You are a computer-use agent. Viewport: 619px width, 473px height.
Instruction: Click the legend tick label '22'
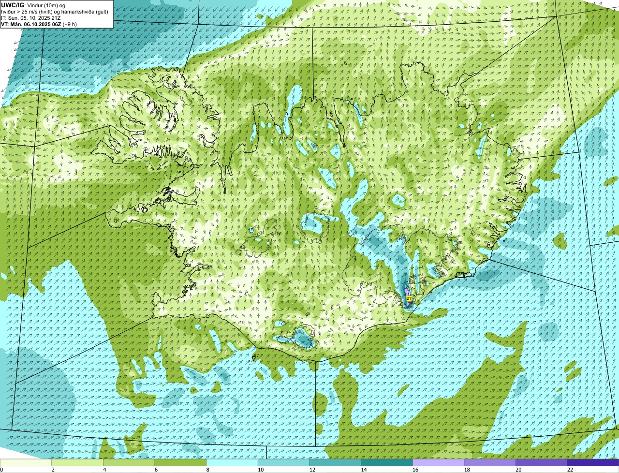pyautogui.click(x=570, y=470)
